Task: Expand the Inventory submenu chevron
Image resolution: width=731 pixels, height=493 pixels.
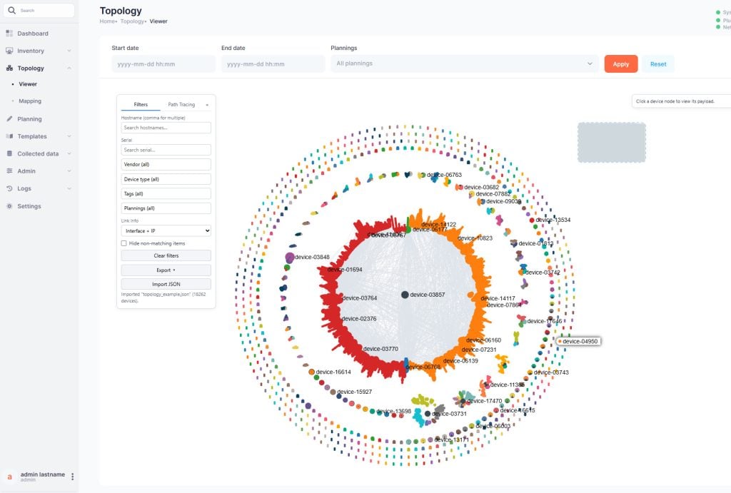Action: pyautogui.click(x=69, y=51)
